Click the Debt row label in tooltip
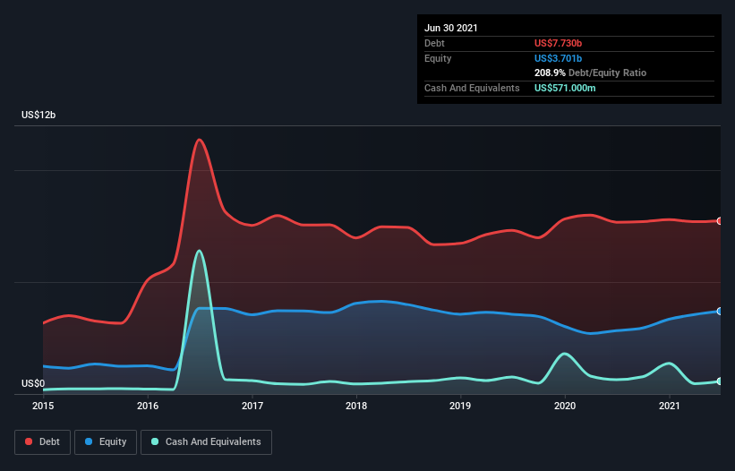 (434, 43)
